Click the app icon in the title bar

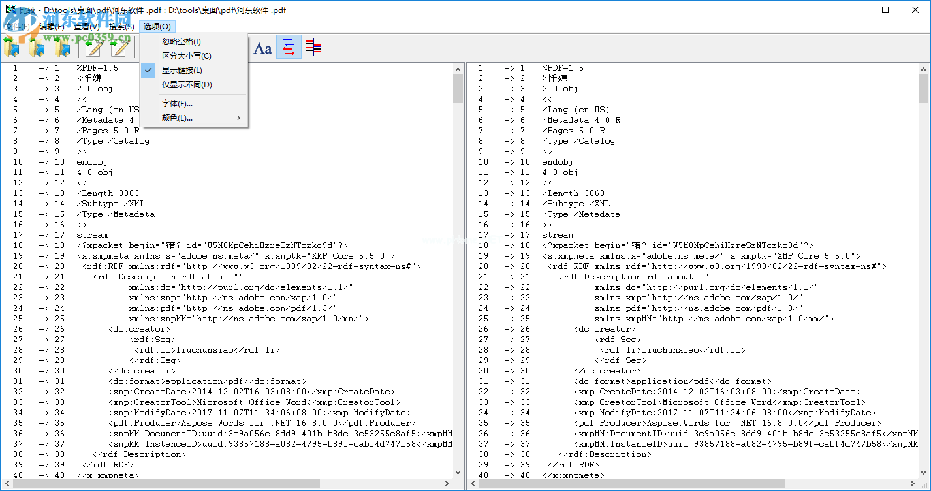pyautogui.click(x=10, y=10)
